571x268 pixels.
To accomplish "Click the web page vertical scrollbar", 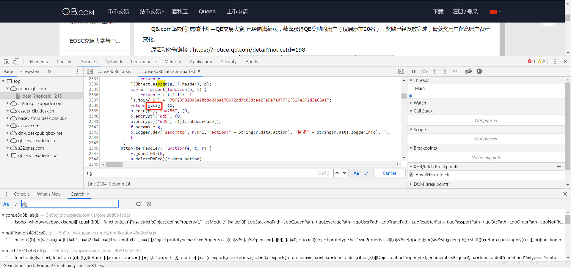I will coord(568,18).
